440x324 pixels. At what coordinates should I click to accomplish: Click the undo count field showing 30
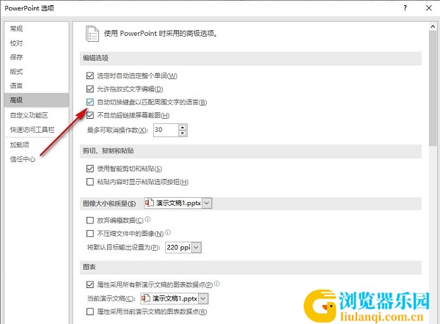tap(166, 130)
